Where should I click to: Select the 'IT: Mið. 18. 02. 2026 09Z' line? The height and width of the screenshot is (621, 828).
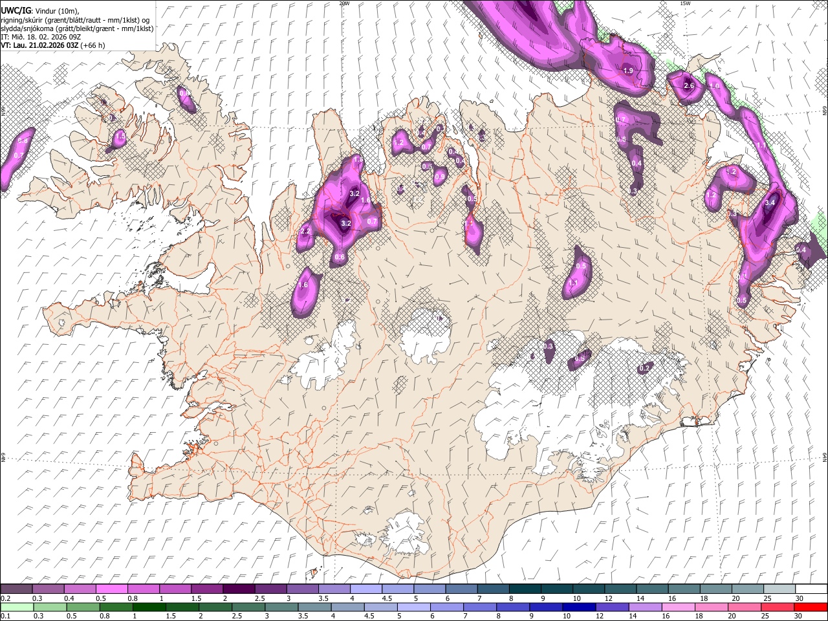coord(41,37)
